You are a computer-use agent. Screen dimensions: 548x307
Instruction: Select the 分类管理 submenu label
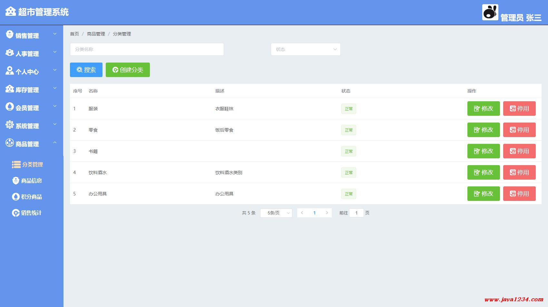32,164
